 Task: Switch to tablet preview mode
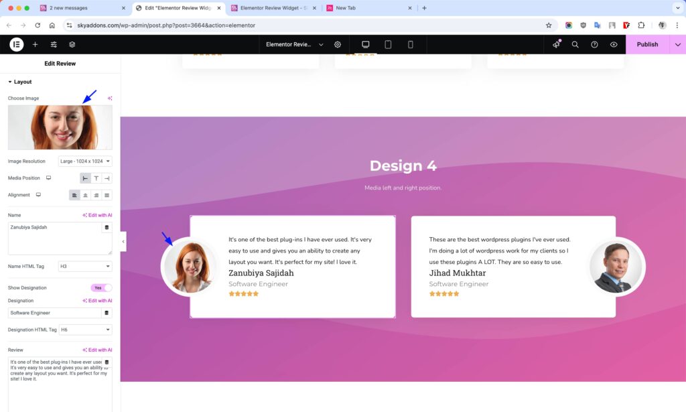pos(388,44)
